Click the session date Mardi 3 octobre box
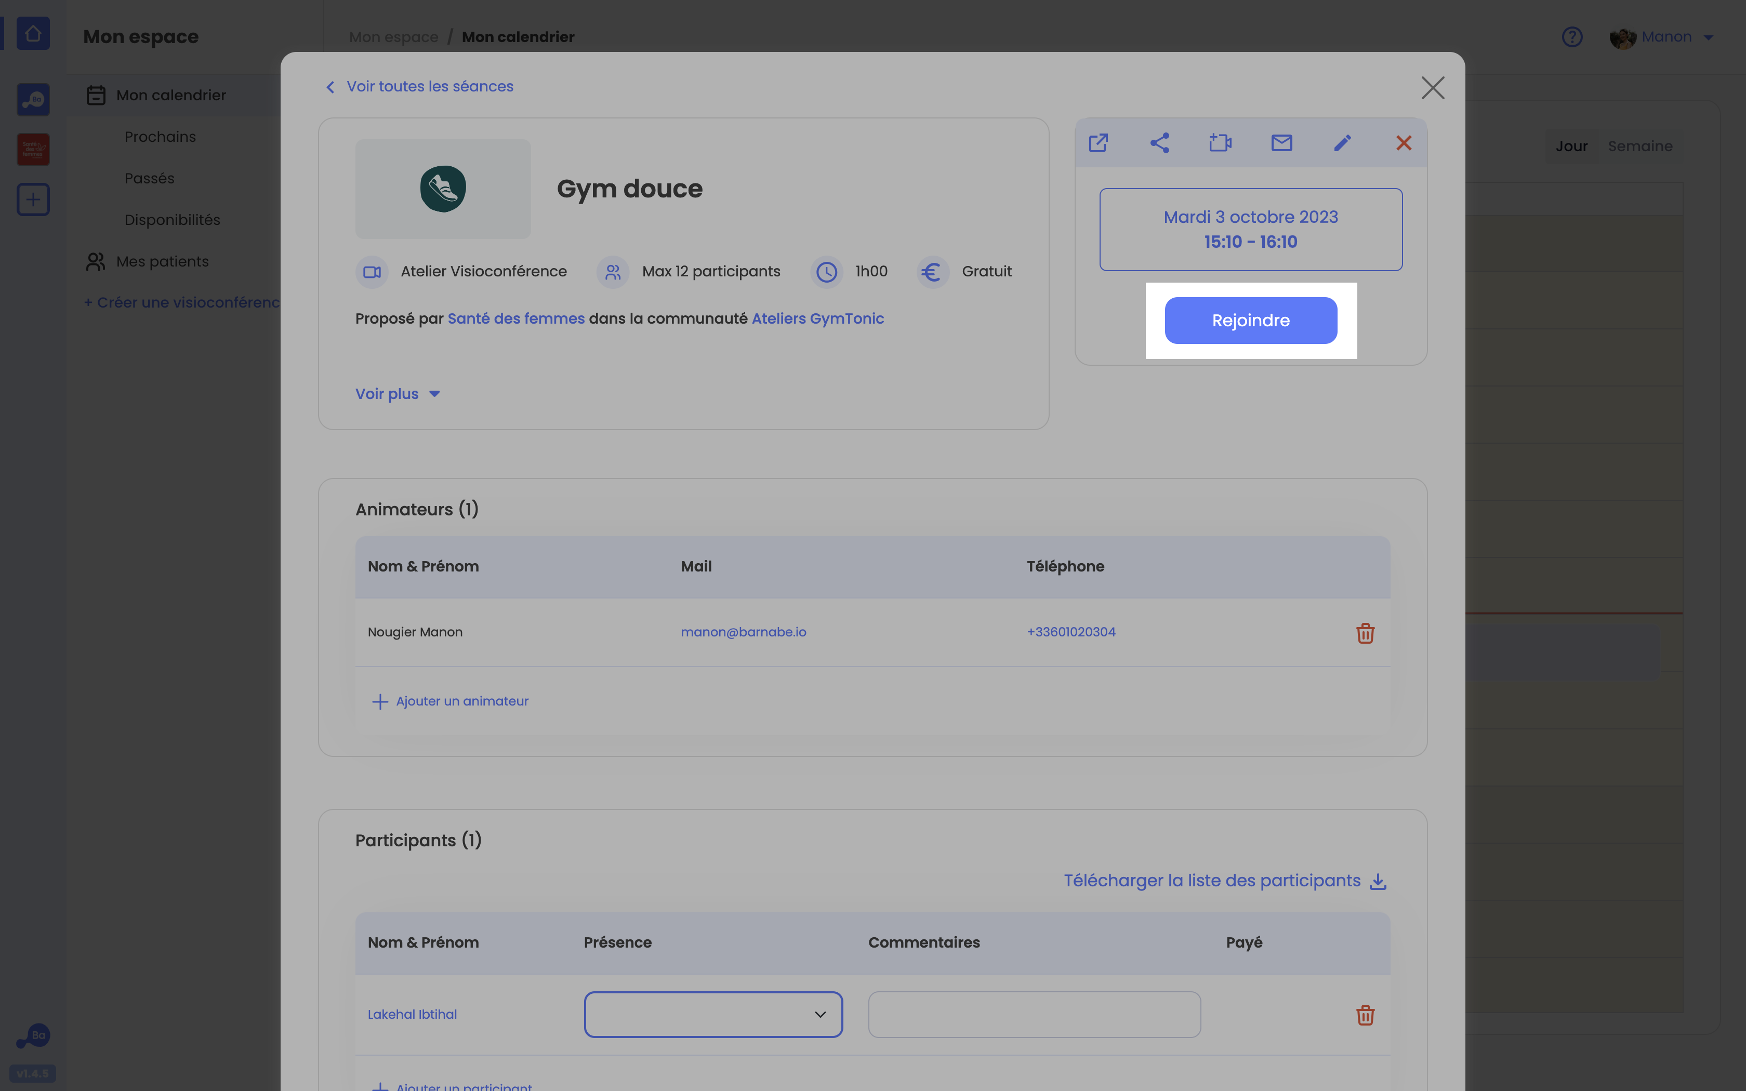Viewport: 1746px width, 1091px height. pos(1250,230)
